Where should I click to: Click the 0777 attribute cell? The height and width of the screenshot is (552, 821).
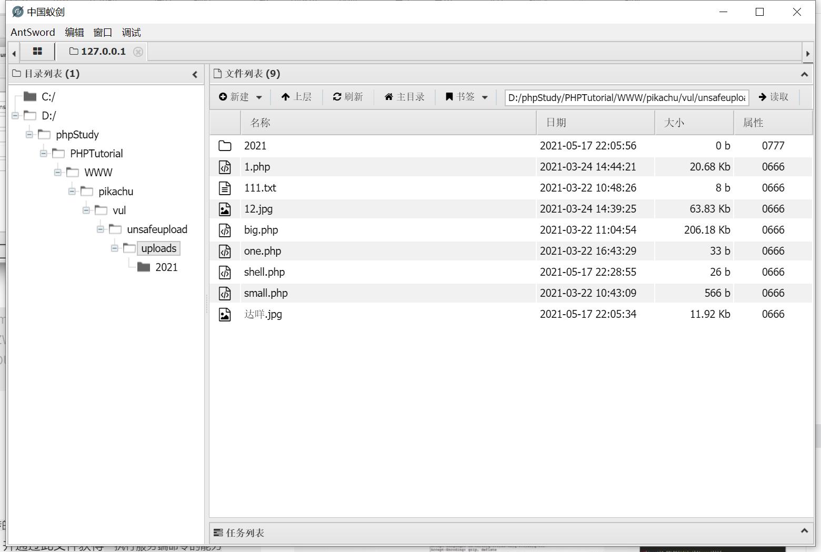tap(773, 146)
